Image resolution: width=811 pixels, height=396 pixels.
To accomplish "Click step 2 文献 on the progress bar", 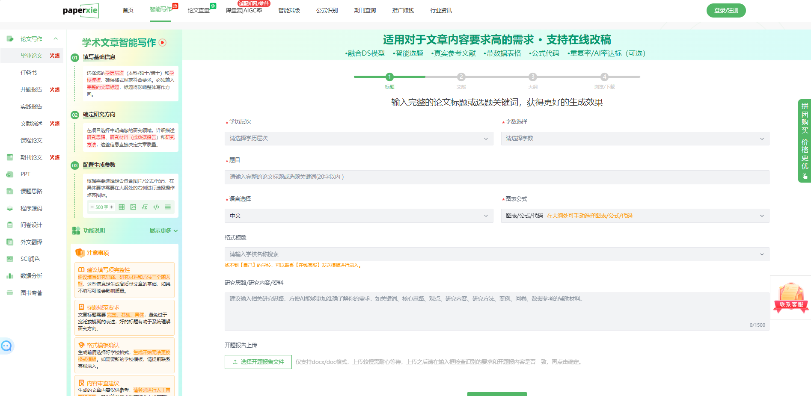I will coord(461,77).
